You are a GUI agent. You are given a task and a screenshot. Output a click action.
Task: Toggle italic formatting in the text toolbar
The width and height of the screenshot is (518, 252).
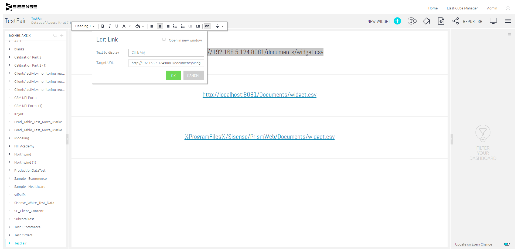110,26
